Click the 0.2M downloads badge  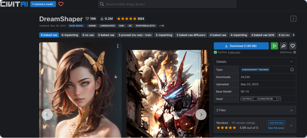point(107,19)
